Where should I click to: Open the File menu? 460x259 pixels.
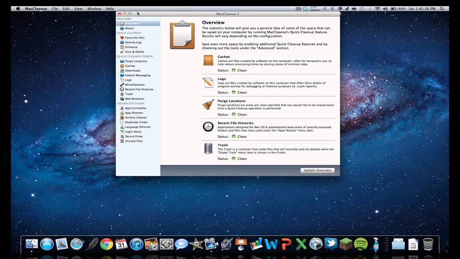click(55, 9)
